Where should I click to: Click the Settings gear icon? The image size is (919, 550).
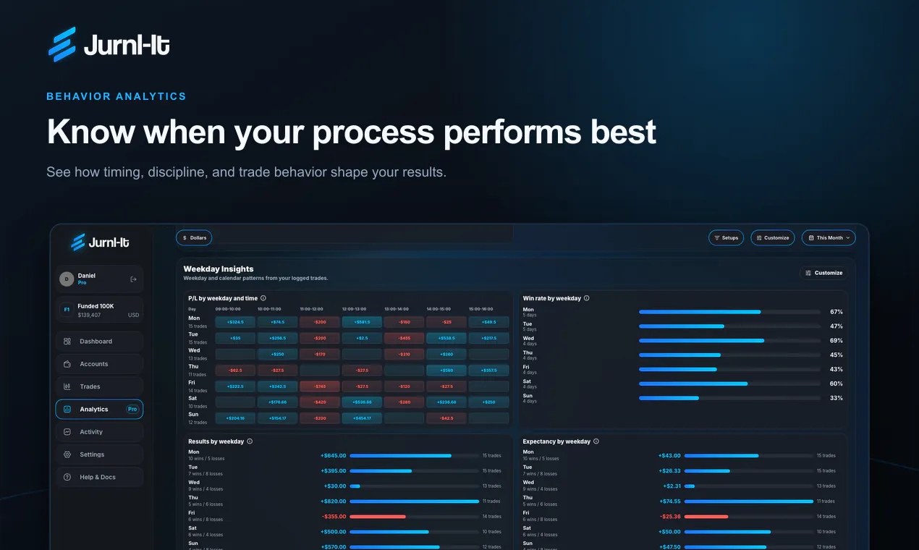click(67, 454)
